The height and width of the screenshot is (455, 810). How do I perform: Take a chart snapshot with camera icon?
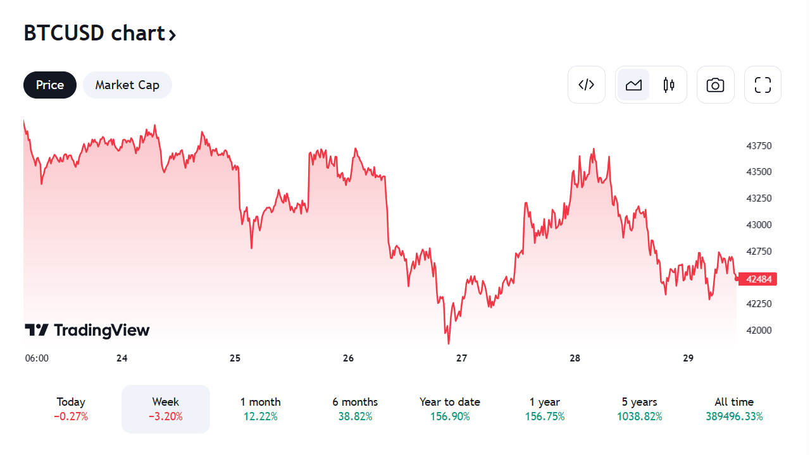coord(715,85)
